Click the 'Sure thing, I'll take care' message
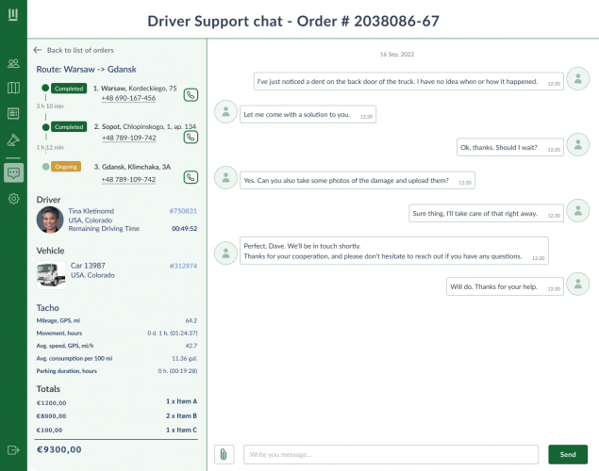The width and height of the screenshot is (599, 471). click(x=487, y=213)
